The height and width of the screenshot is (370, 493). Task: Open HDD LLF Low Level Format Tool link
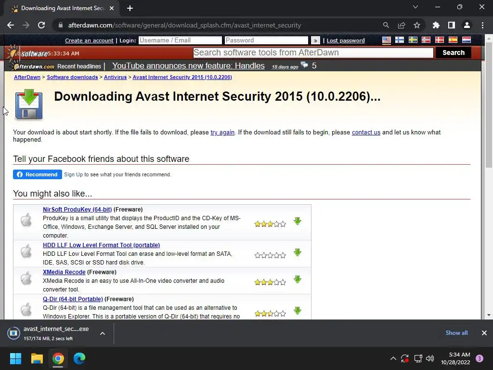click(x=101, y=245)
